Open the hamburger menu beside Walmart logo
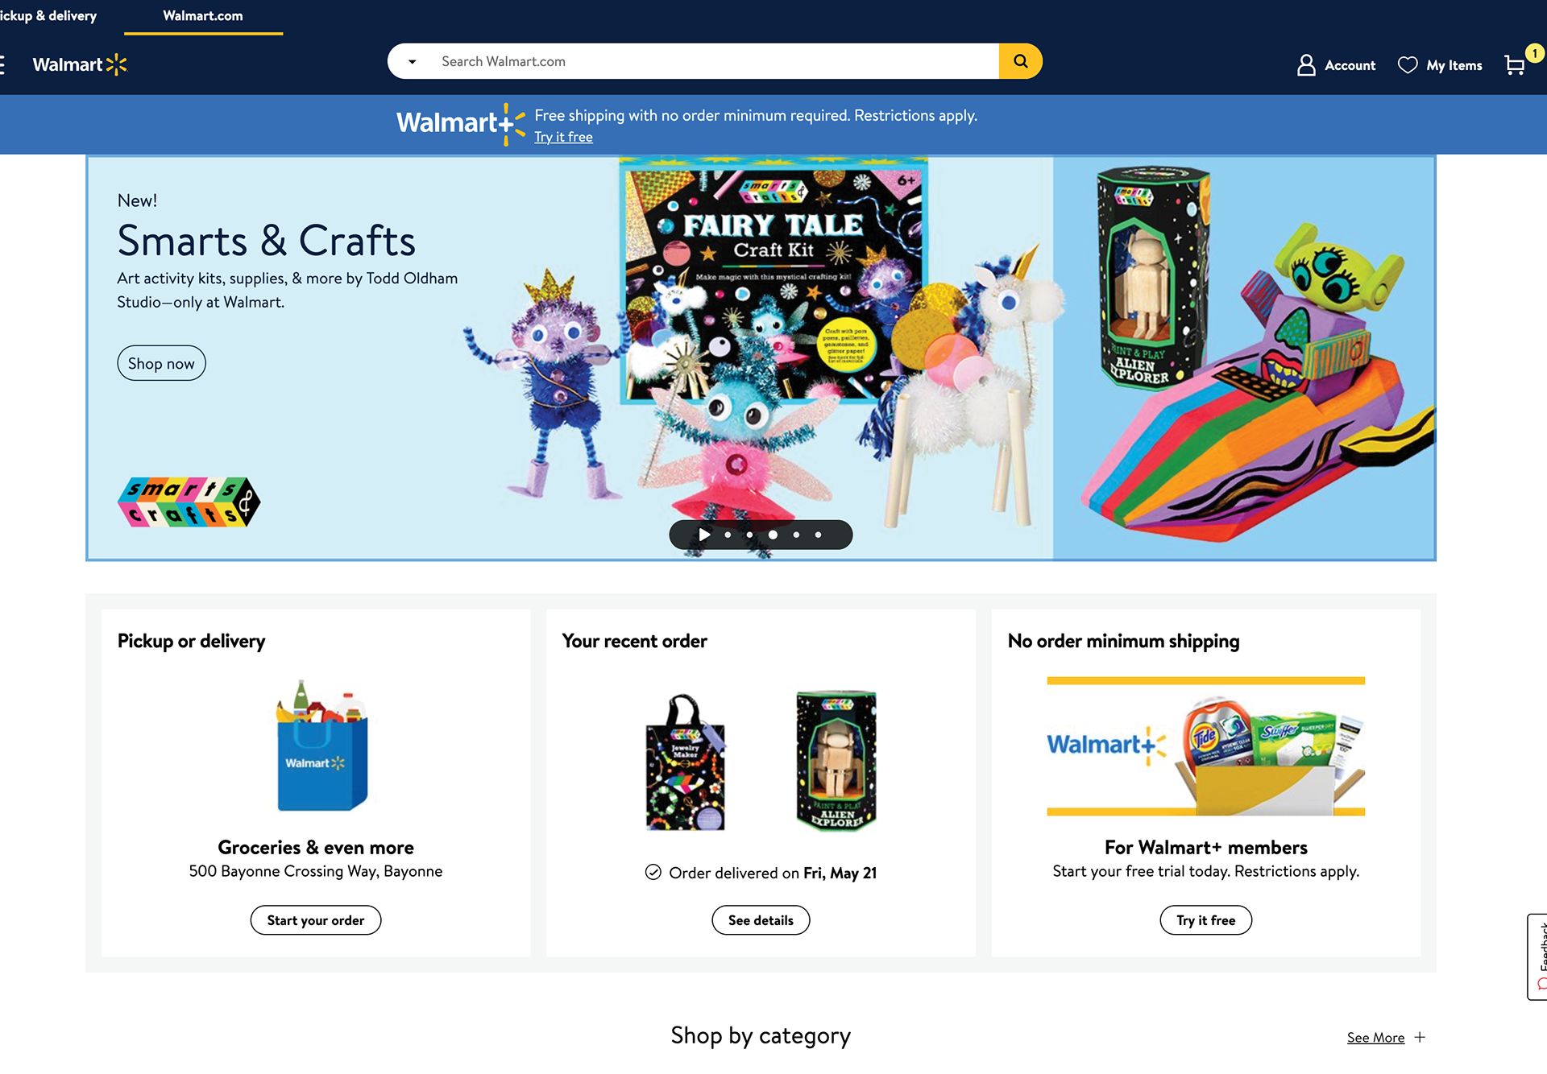Image resolution: width=1547 pixels, height=1074 pixels. click(x=2, y=64)
